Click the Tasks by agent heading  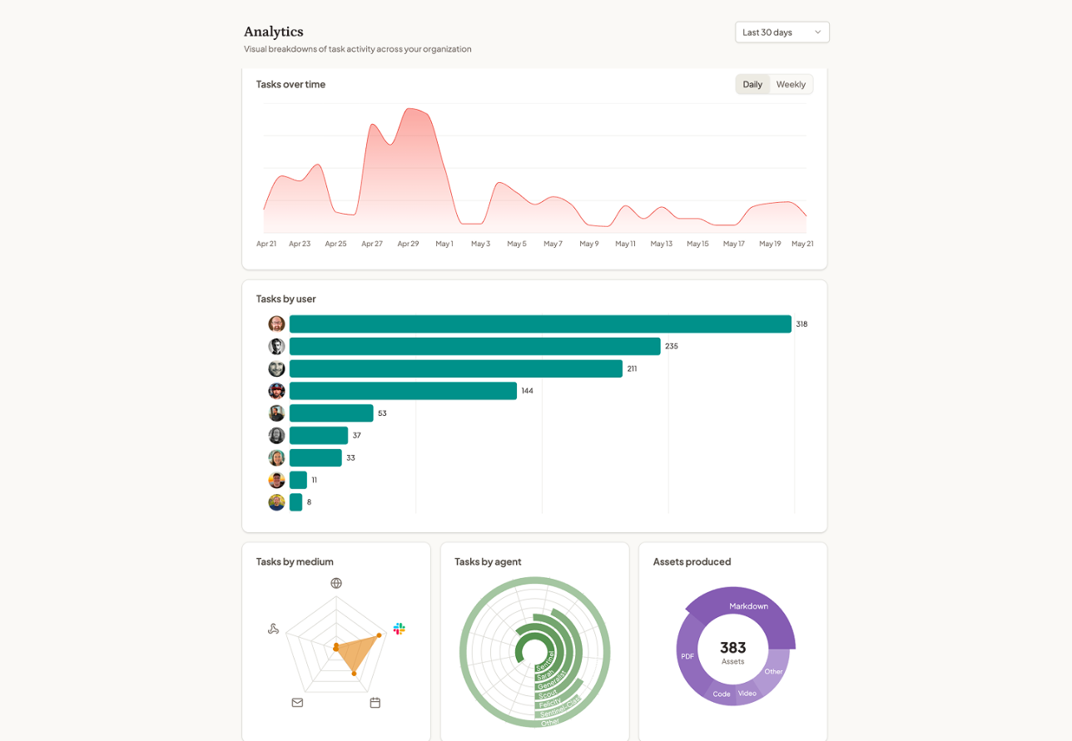pyautogui.click(x=488, y=561)
